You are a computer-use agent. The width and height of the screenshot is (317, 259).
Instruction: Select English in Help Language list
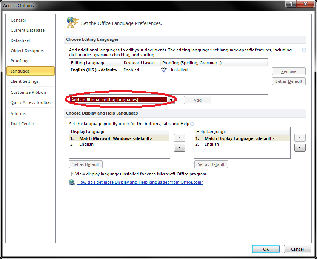242,144
